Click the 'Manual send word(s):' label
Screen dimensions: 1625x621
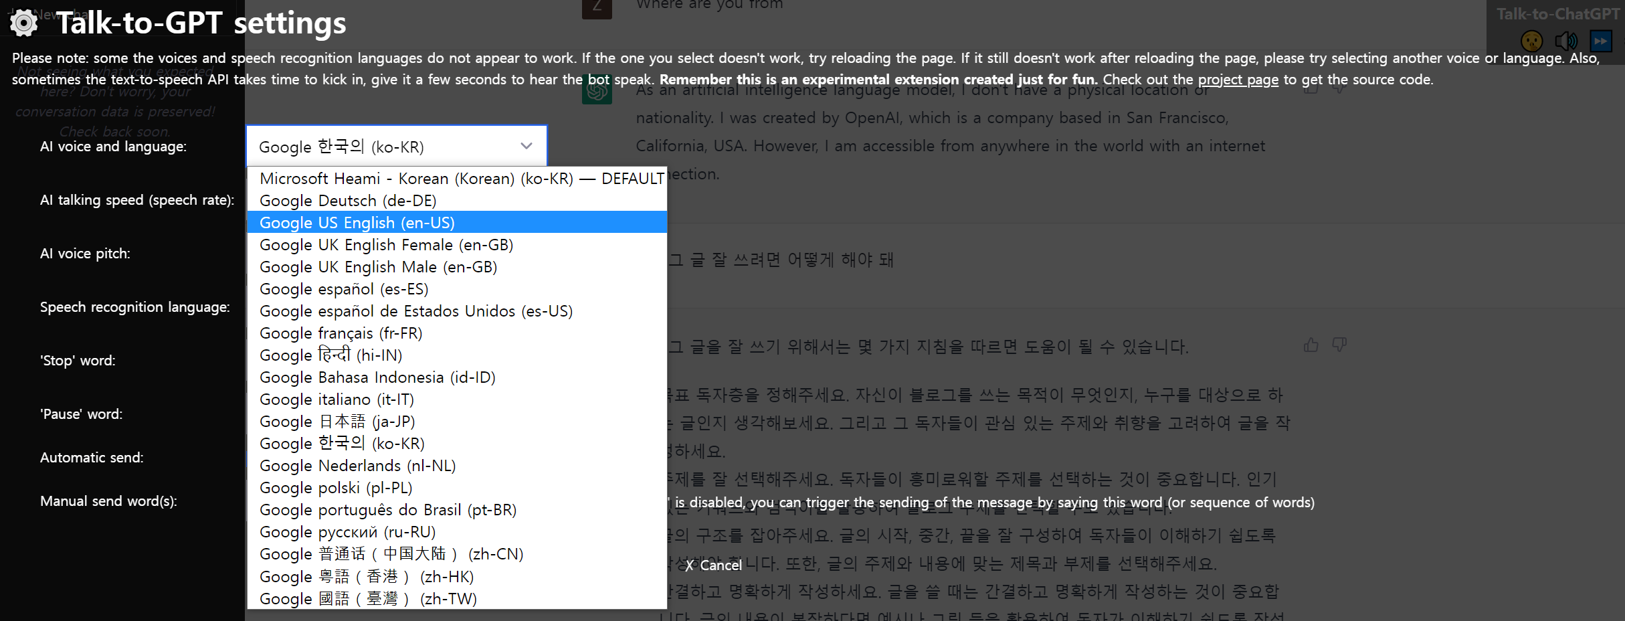point(108,501)
